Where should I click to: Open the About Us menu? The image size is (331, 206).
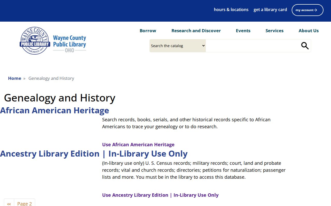309,31
